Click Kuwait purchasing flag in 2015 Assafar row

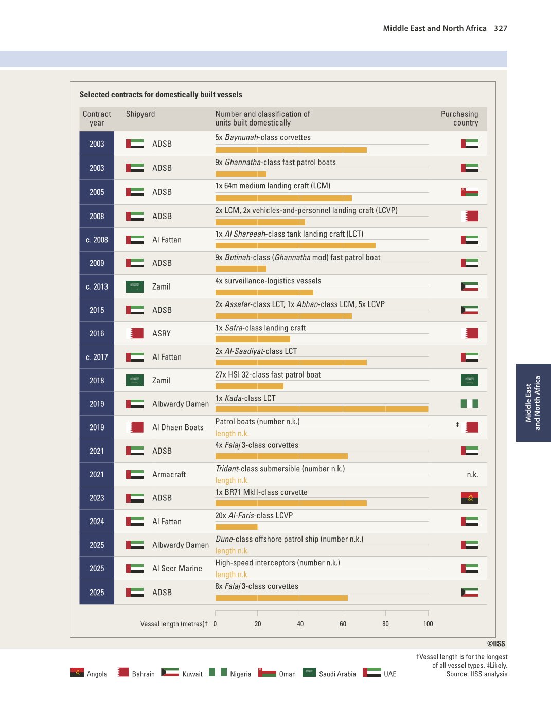470,310
